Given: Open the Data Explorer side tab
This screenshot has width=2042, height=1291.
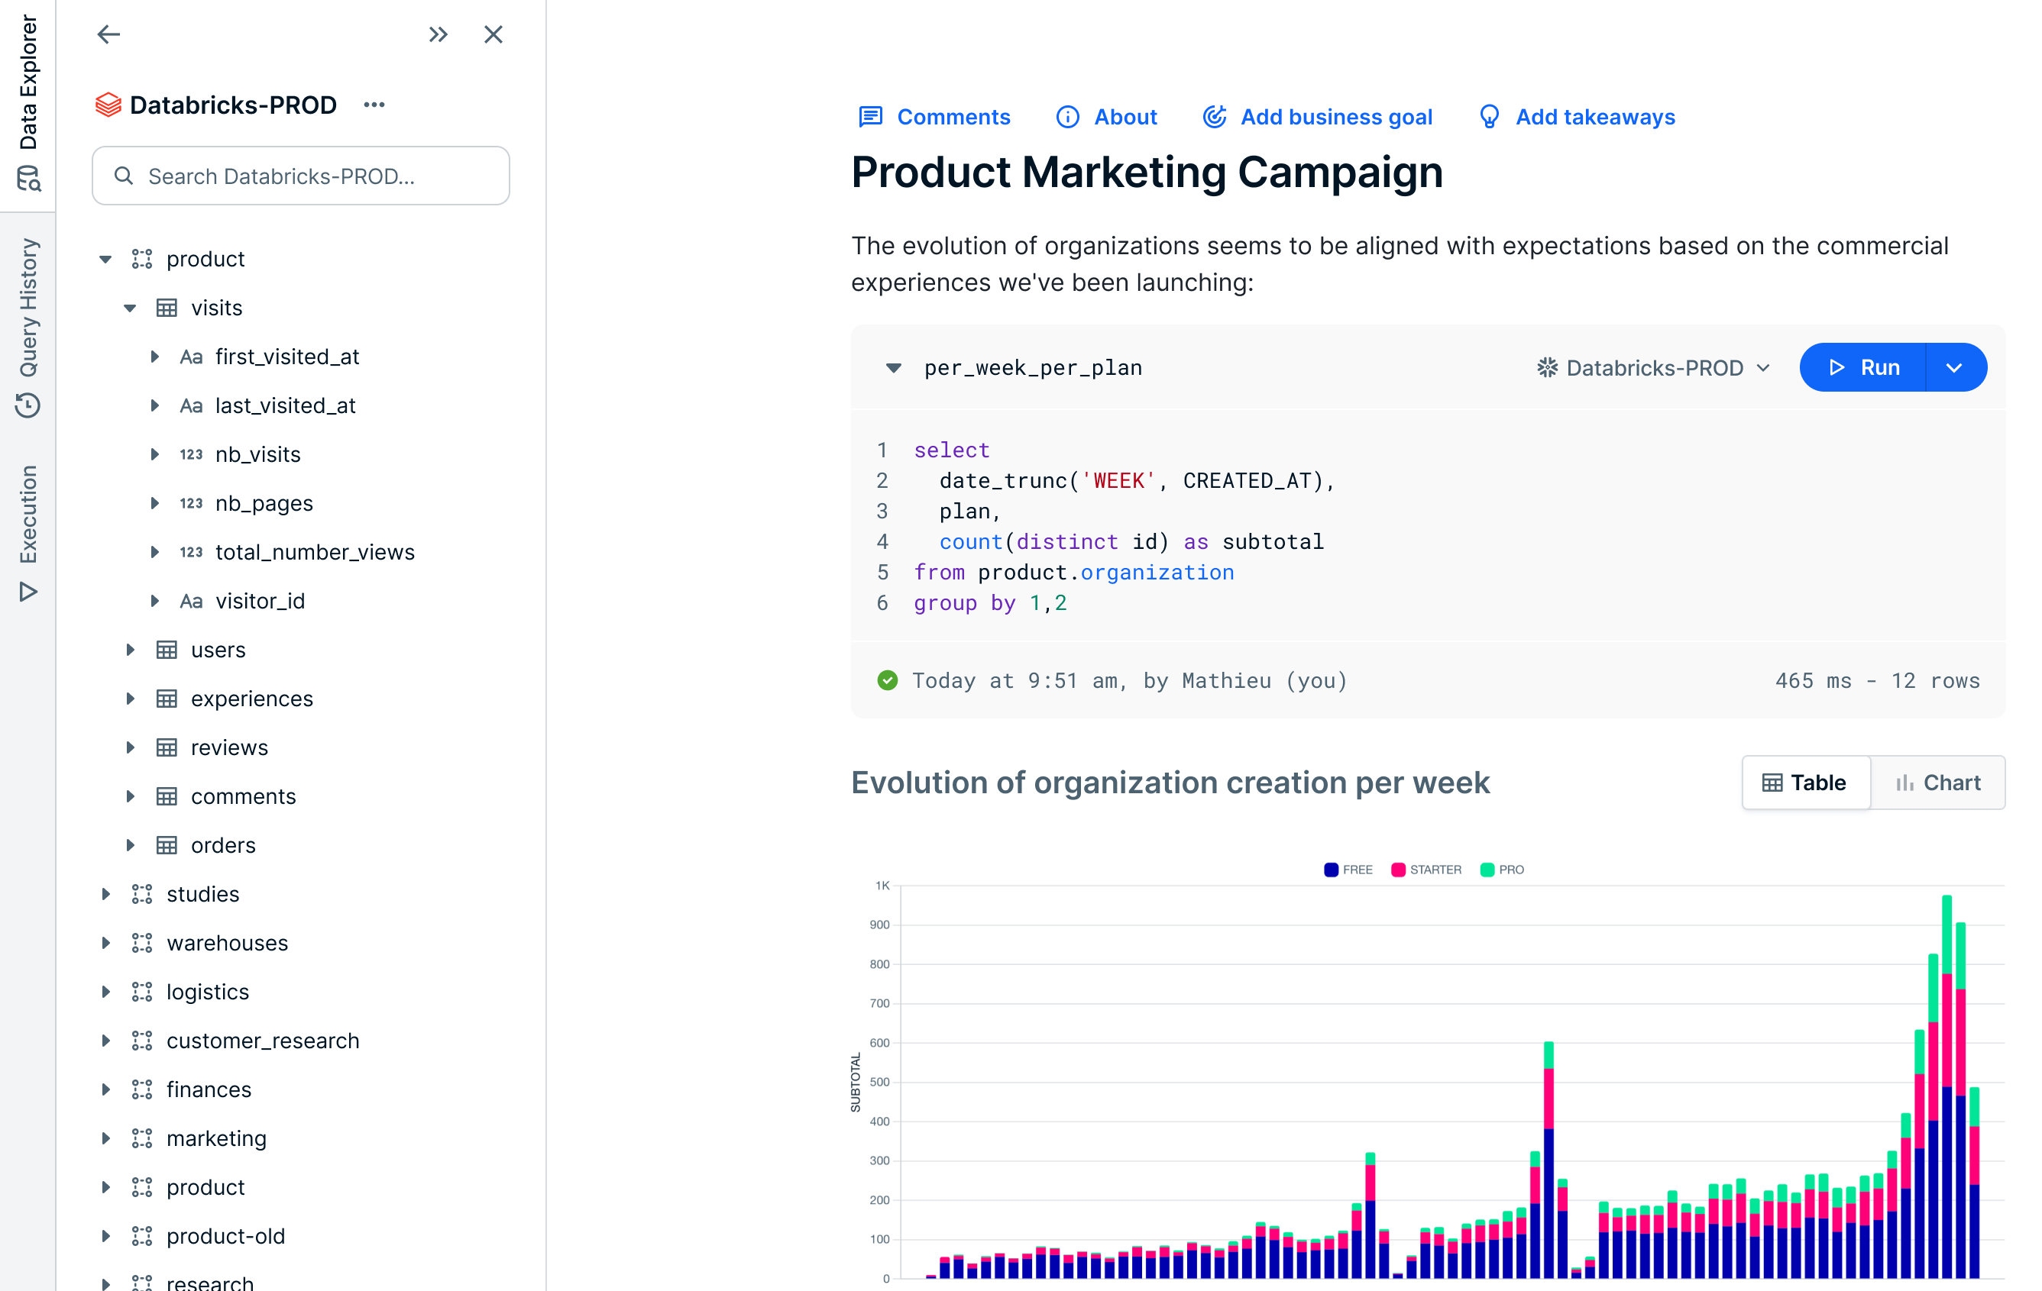Looking at the screenshot, I should (x=28, y=100).
